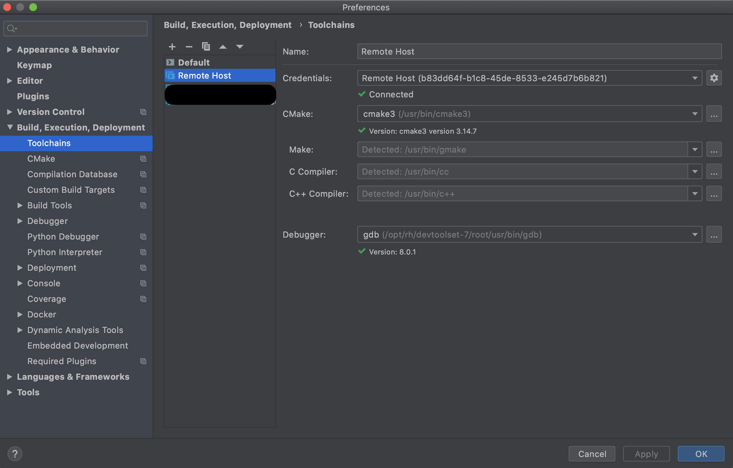733x468 pixels.
Task: Expand the Build Tools tree node
Action: coord(20,205)
